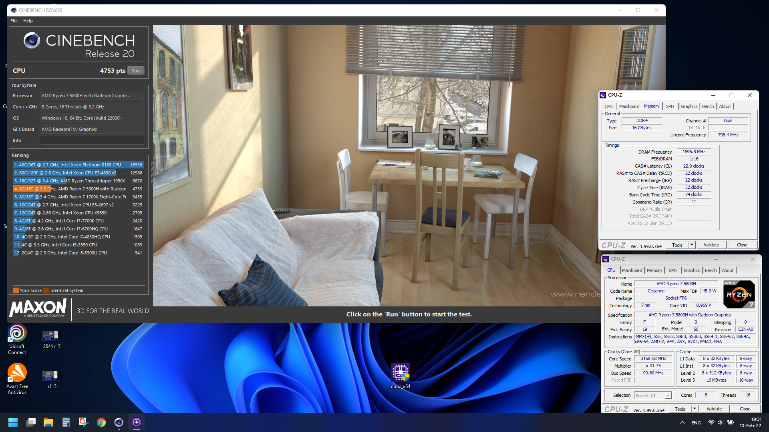
Task: Click the Identical System legend swatch
Action: pyautogui.click(x=46, y=290)
